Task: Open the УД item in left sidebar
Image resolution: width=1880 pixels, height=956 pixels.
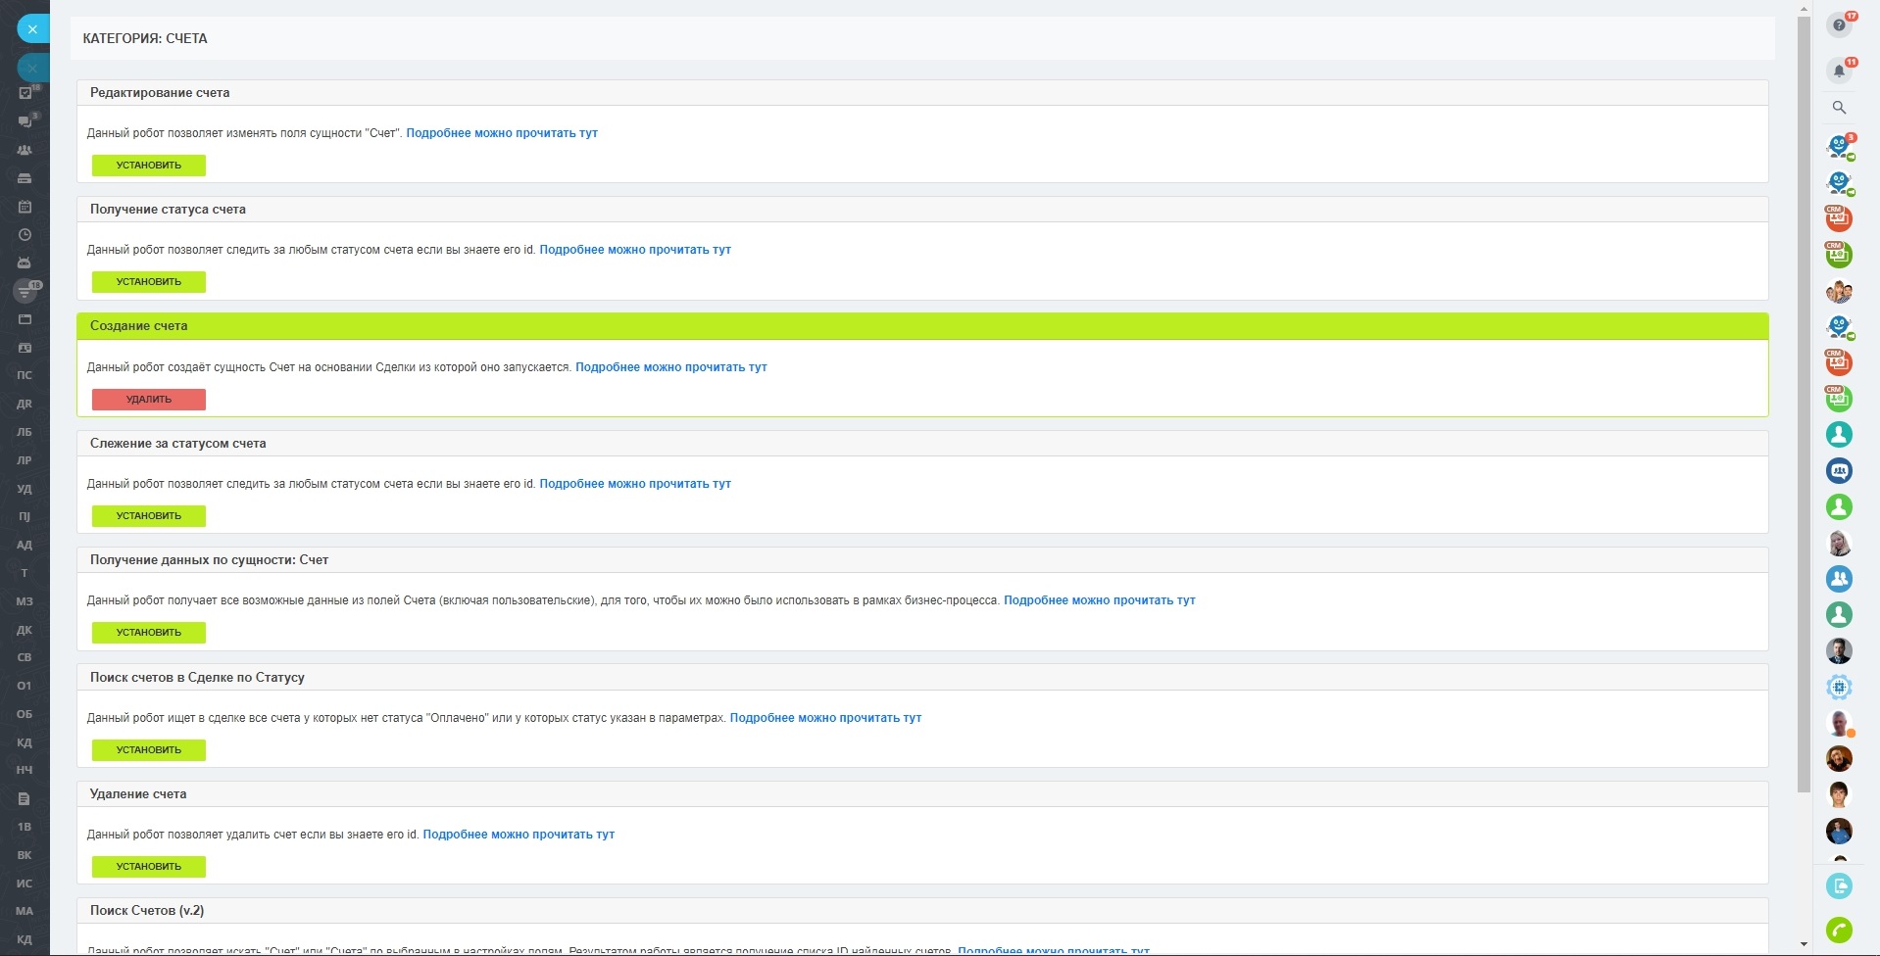Action: coord(25,489)
